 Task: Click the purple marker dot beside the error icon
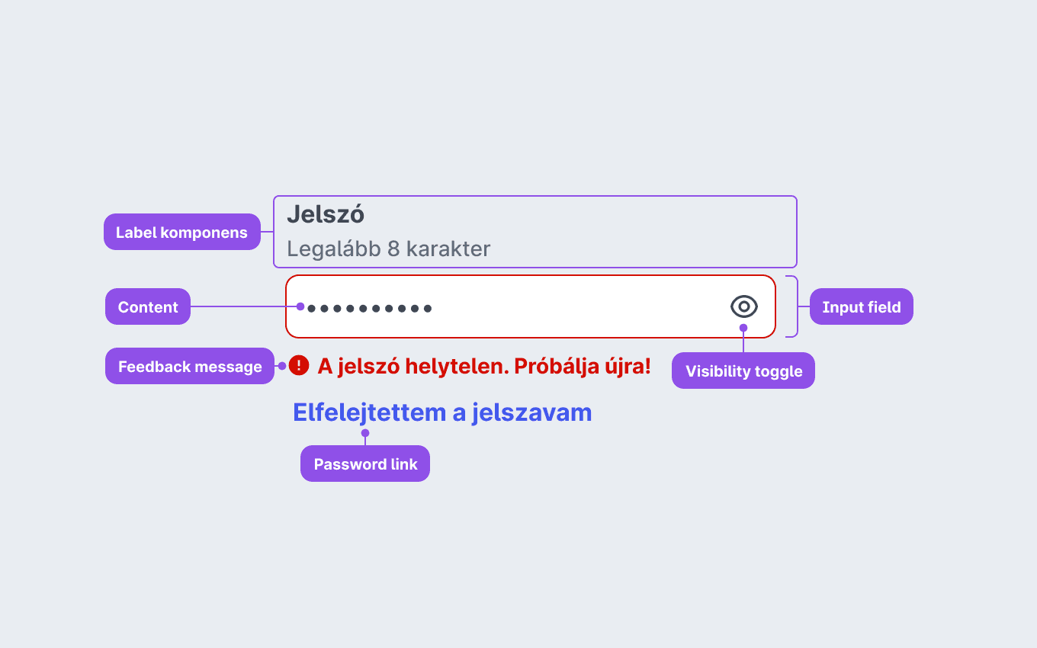pyautogui.click(x=282, y=366)
